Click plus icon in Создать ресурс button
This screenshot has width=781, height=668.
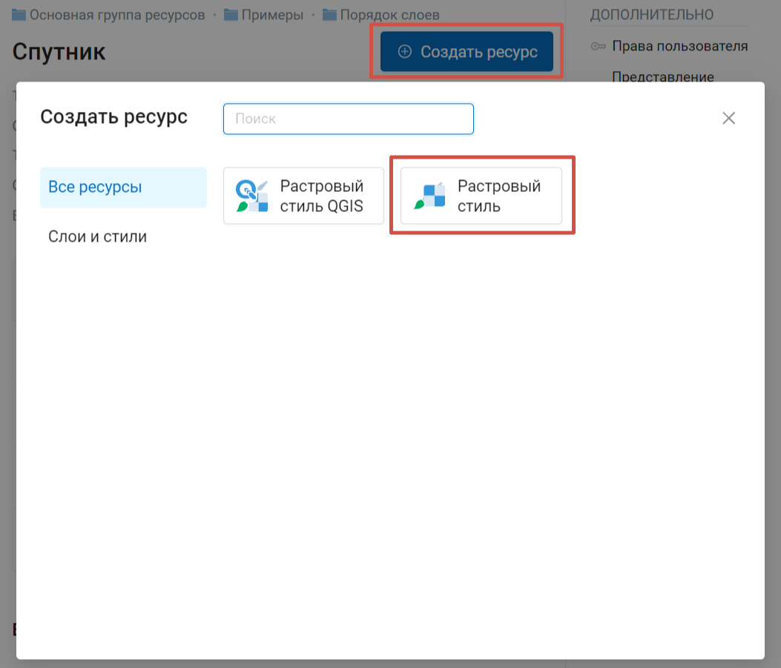click(x=405, y=52)
